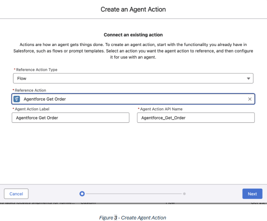
Task: Click the Next button
Action: coord(252,194)
